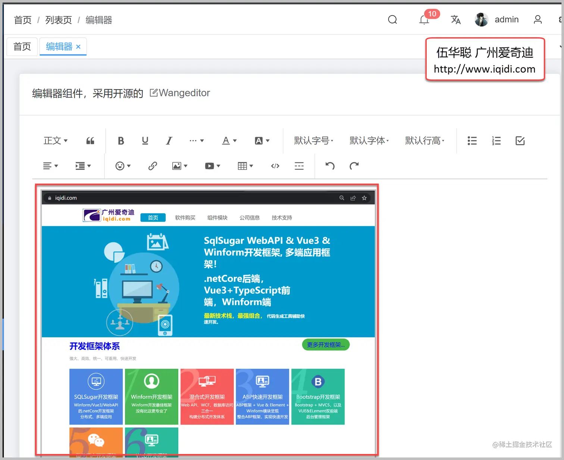Click the green 更多开发框架 button
Screen dimensions: 564x460
(326, 345)
